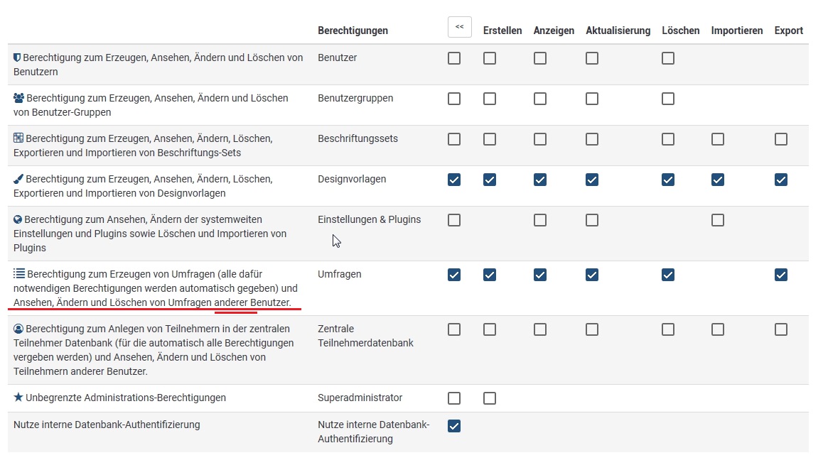Click the list icon for Umfragen permission
Image resolution: width=828 pixels, height=465 pixels.
tap(19, 273)
